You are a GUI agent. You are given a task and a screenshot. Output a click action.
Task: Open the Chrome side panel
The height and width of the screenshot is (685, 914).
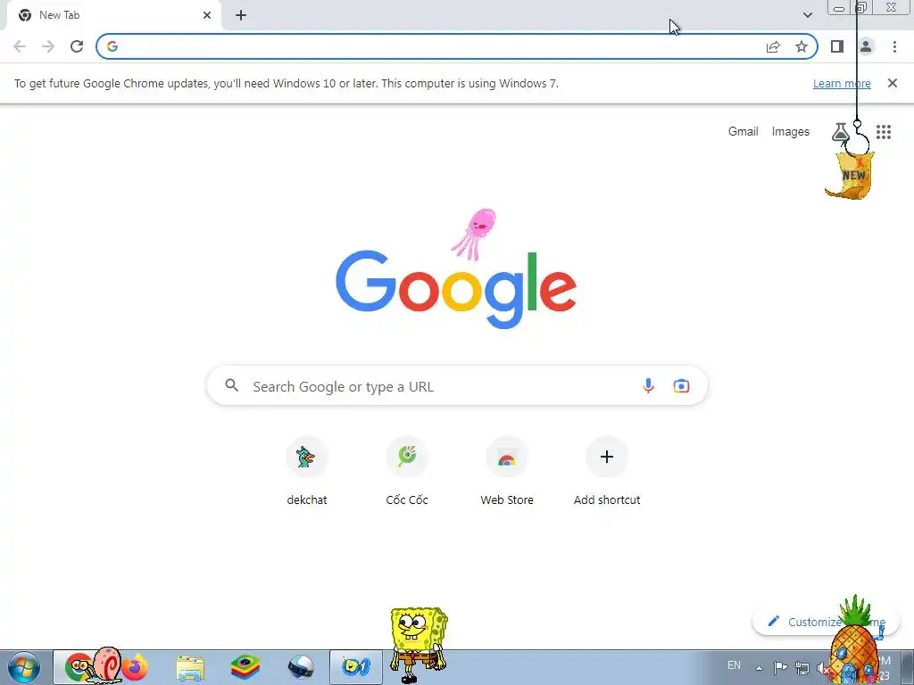[837, 46]
